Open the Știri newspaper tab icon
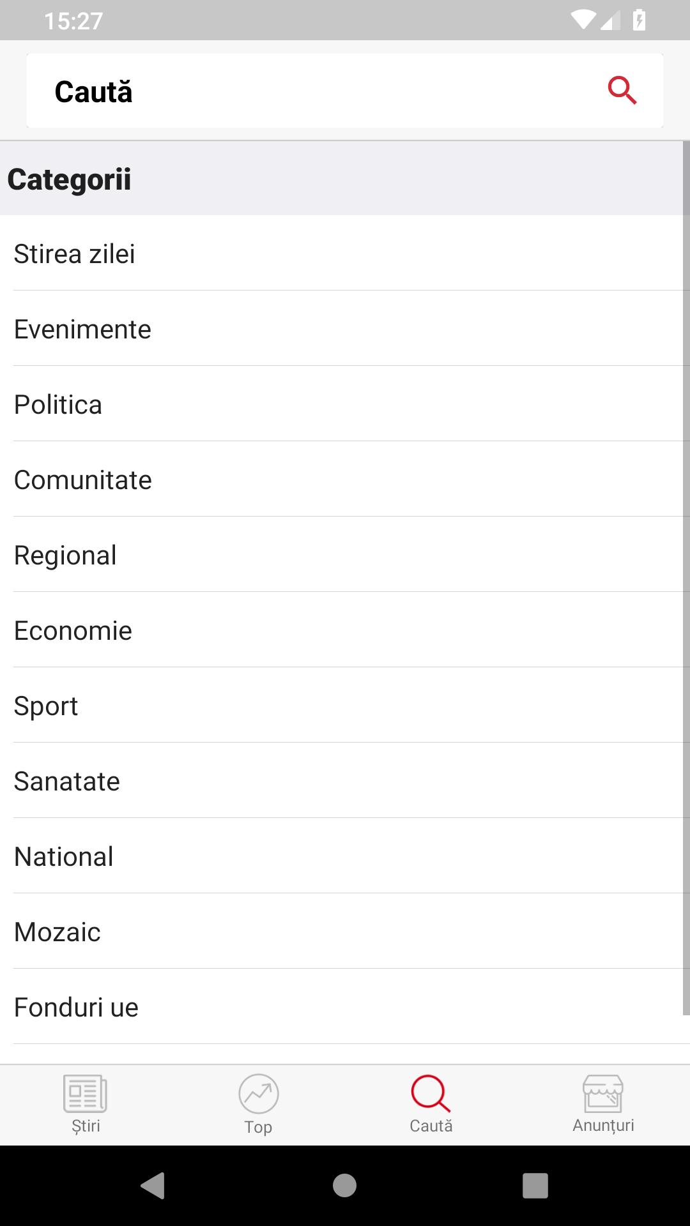 click(x=86, y=1093)
